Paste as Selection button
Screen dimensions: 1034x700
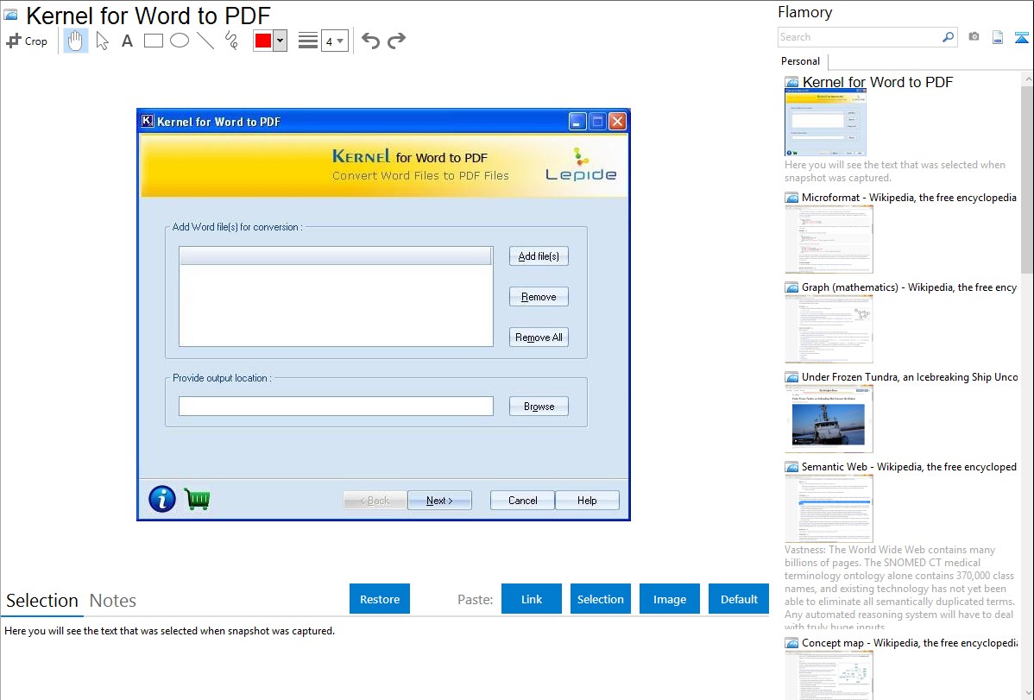pyautogui.click(x=601, y=599)
